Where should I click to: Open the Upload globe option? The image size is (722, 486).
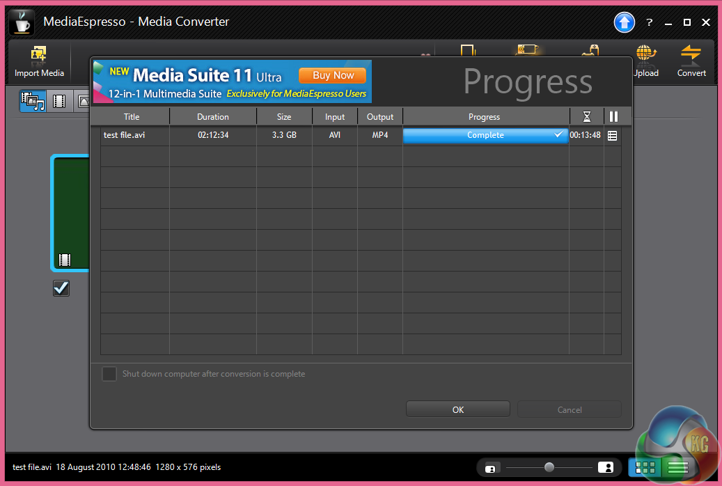point(646,62)
